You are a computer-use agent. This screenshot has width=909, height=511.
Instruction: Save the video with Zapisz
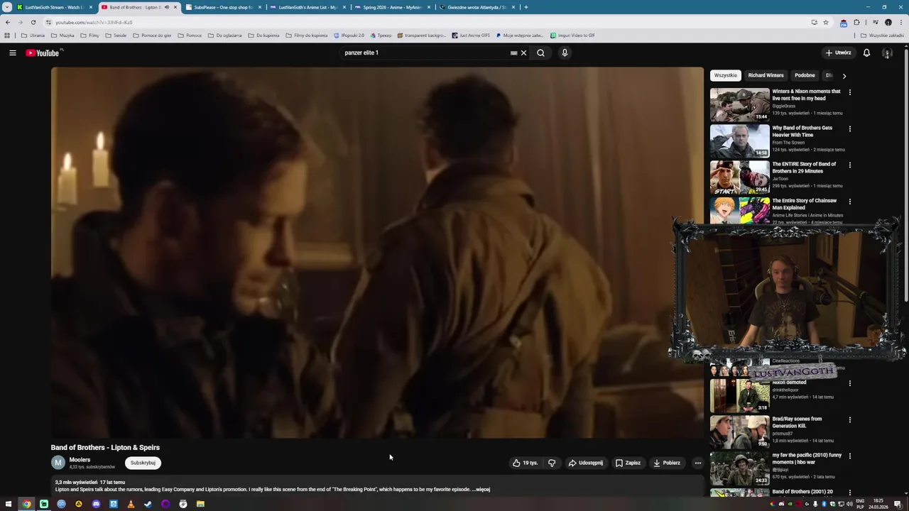point(628,463)
